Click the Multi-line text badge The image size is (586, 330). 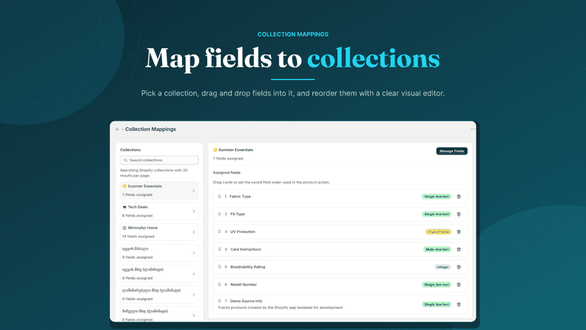(x=437, y=249)
